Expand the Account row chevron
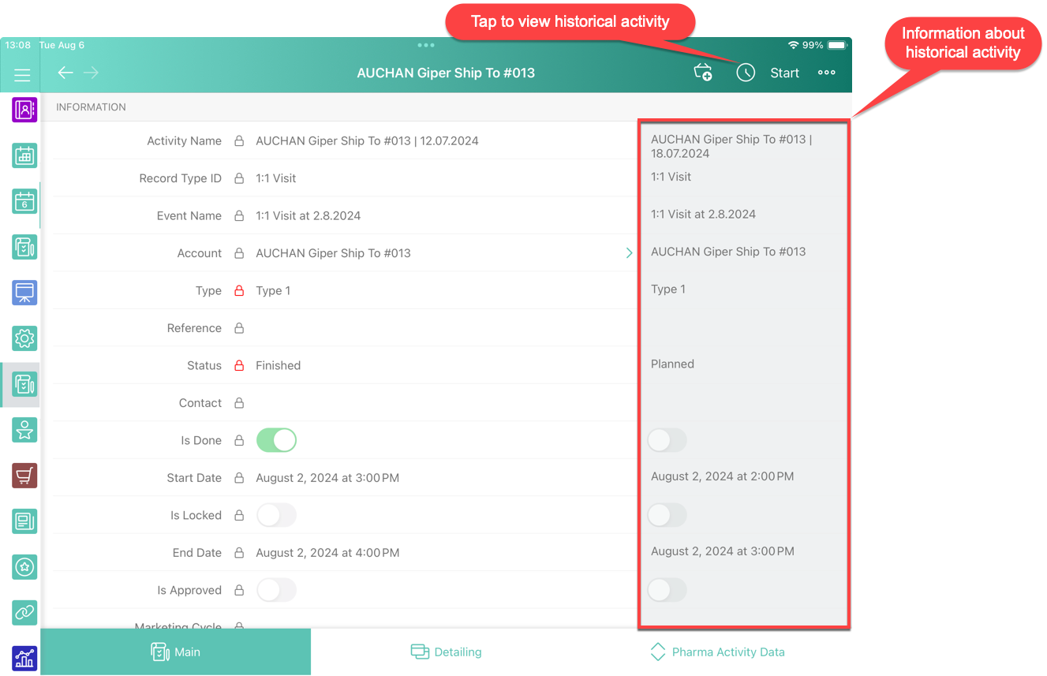 [x=629, y=253]
